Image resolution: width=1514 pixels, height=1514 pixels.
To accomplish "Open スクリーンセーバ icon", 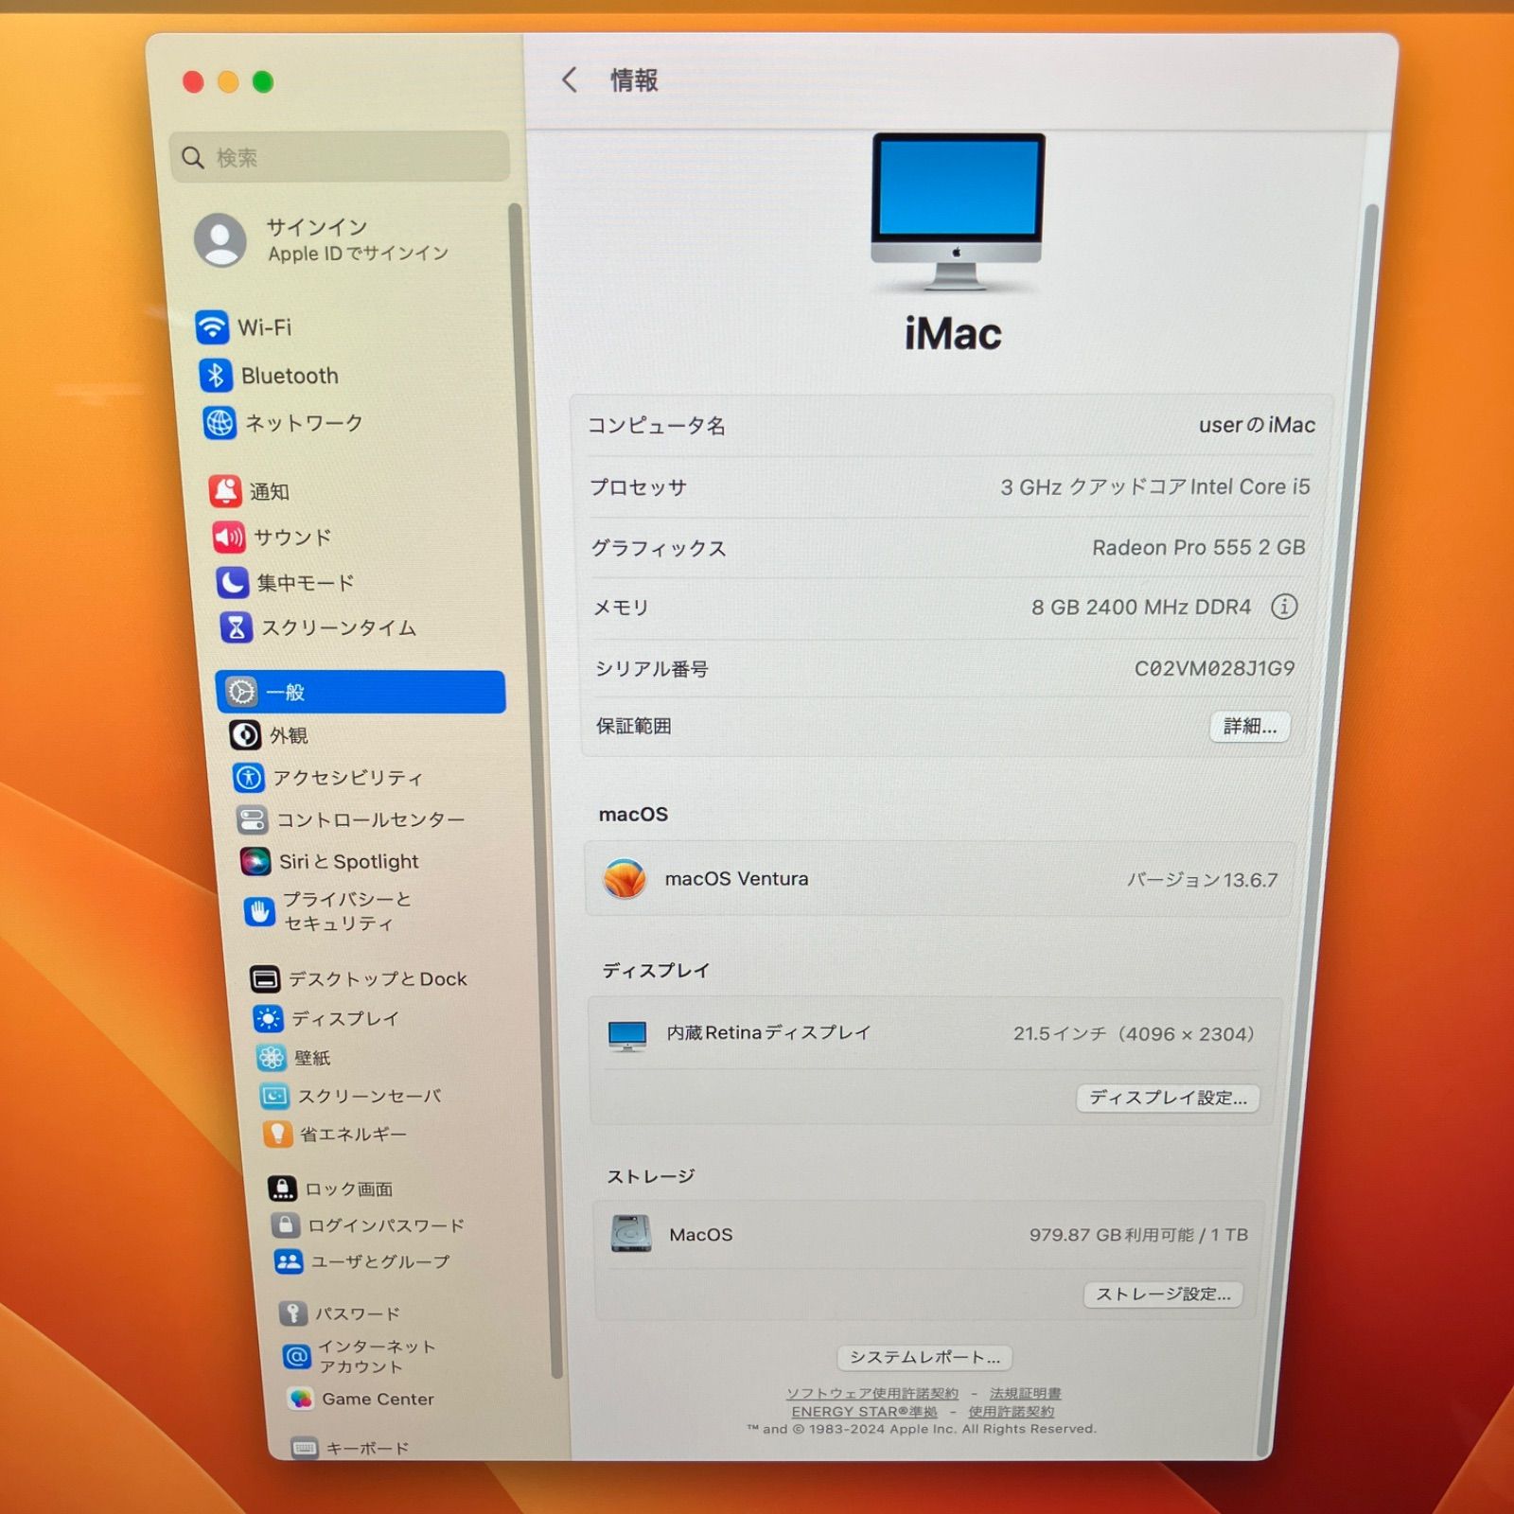I will point(274,1096).
